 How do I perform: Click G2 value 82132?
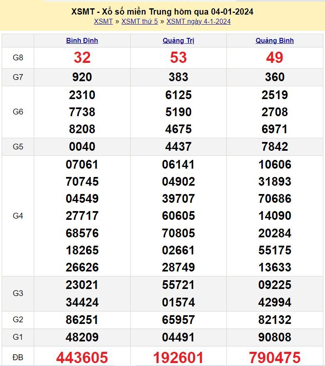275,320
